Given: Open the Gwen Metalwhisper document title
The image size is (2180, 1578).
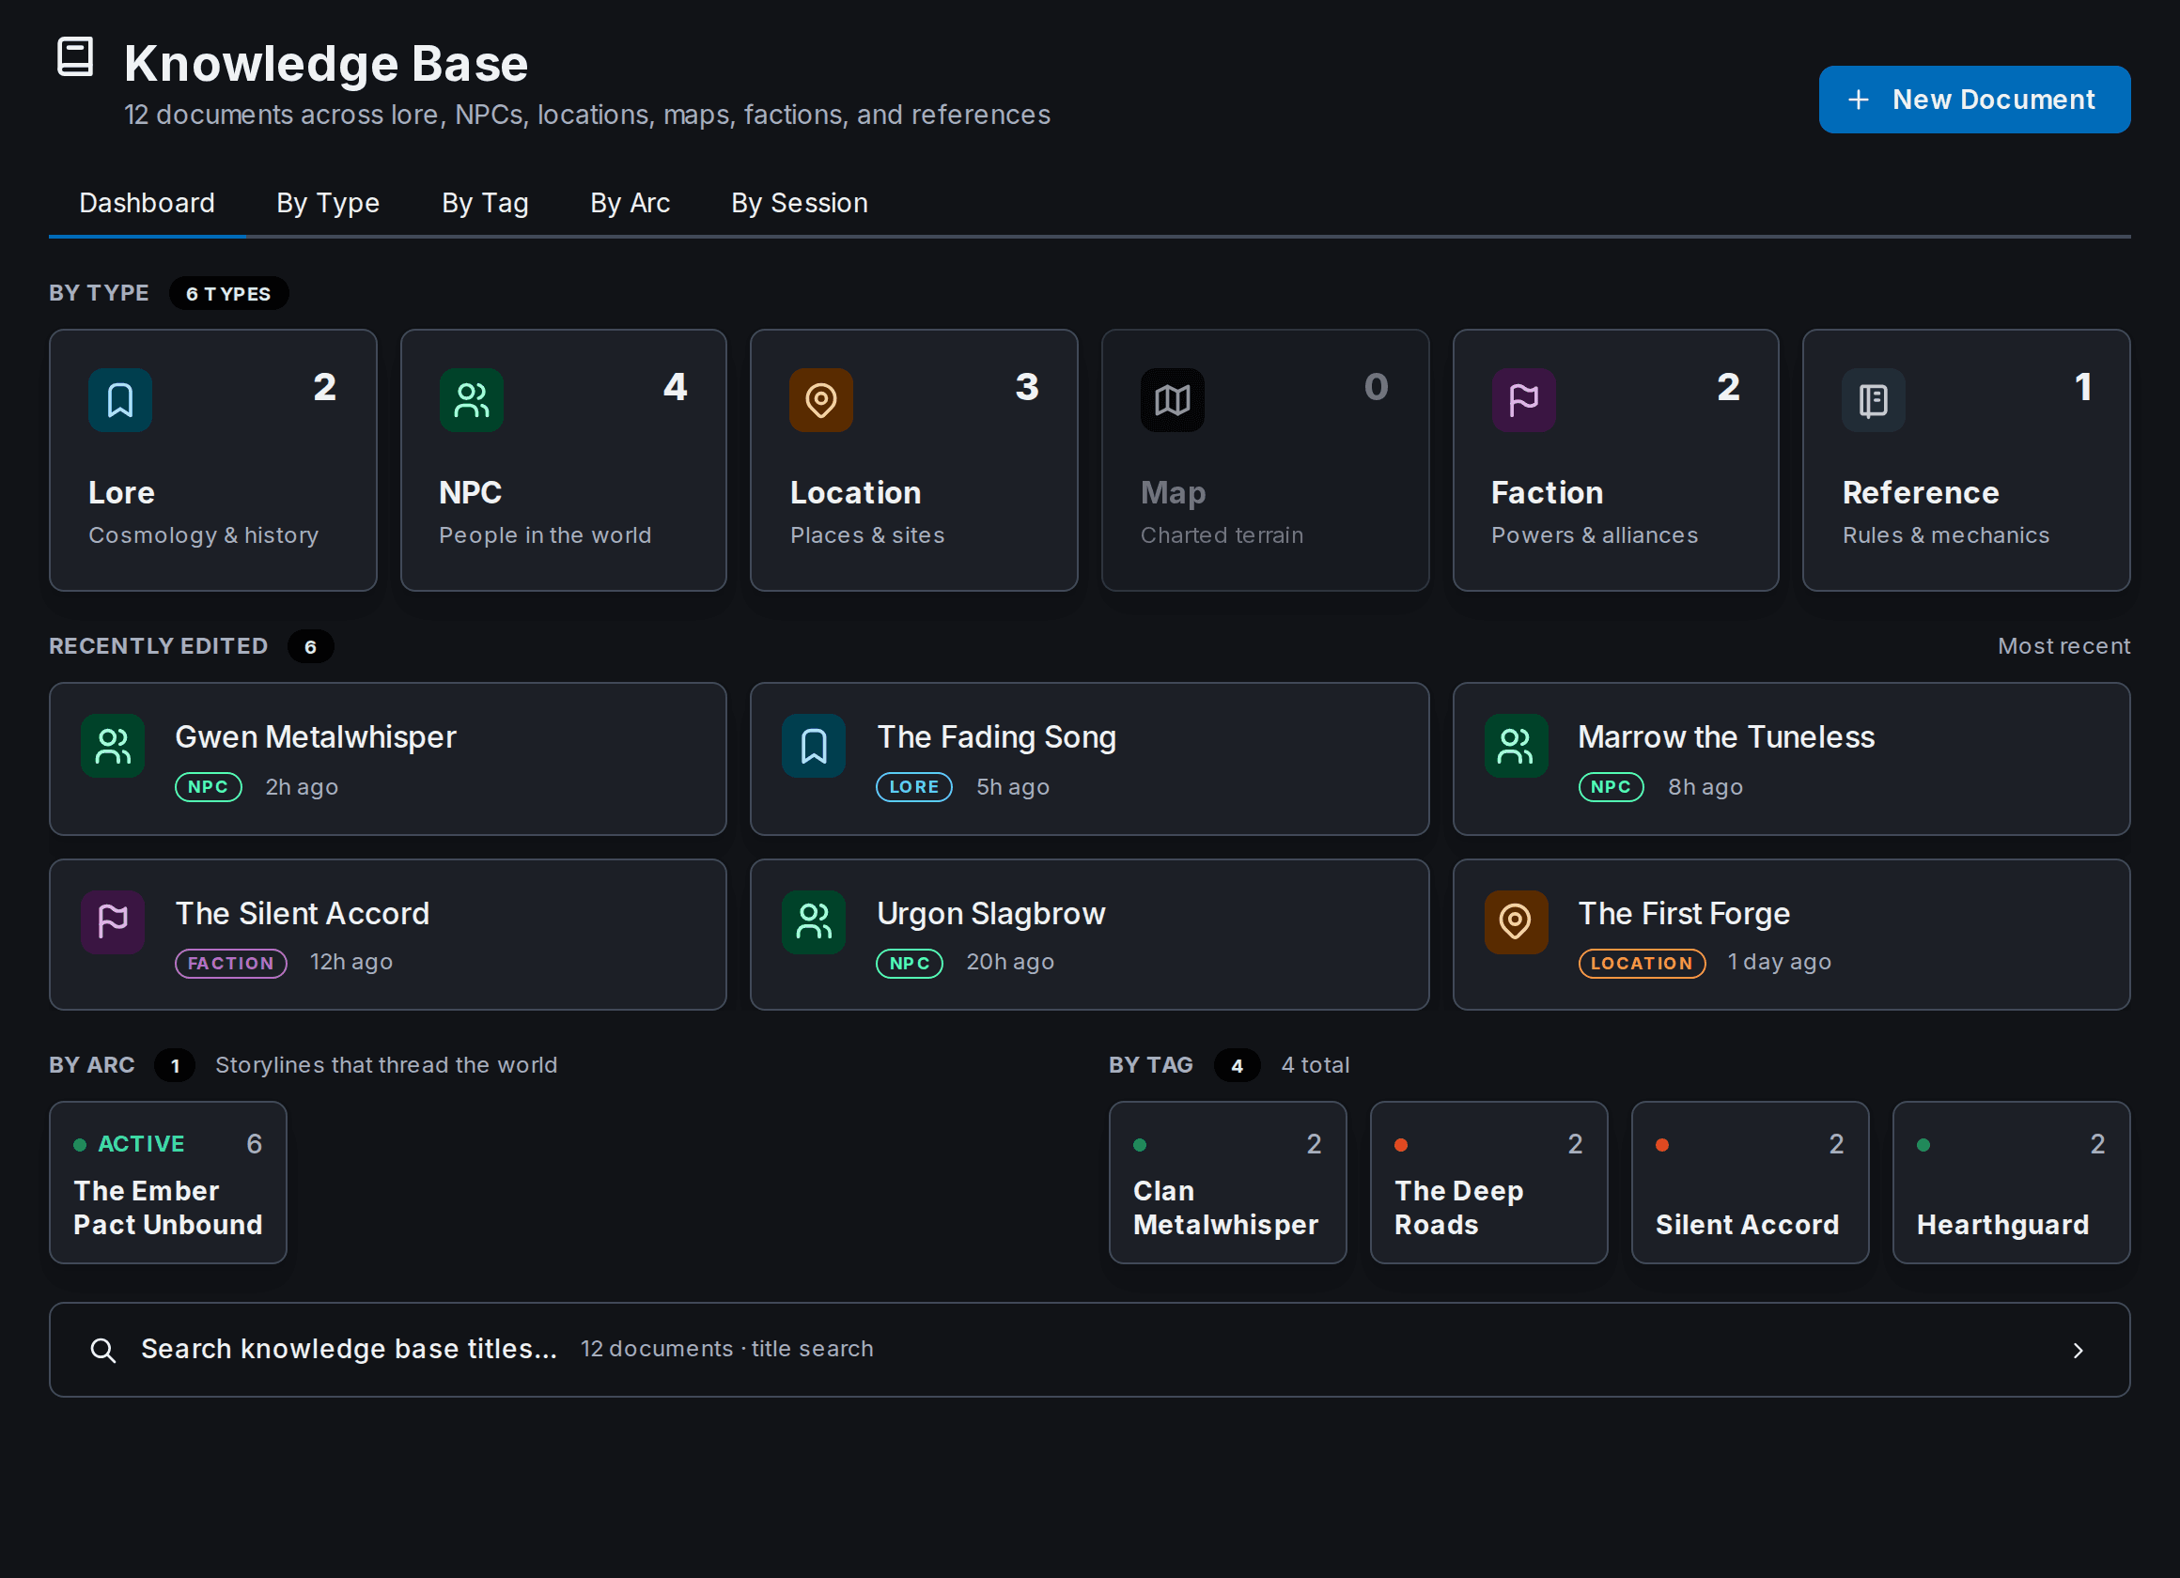Looking at the screenshot, I should tap(316, 737).
